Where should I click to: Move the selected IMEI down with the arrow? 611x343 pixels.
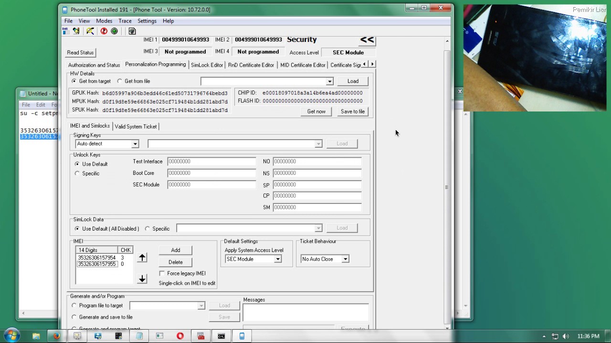click(x=142, y=279)
